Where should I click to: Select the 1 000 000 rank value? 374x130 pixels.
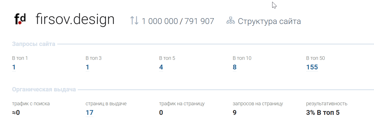pyautogui.click(x=160, y=21)
